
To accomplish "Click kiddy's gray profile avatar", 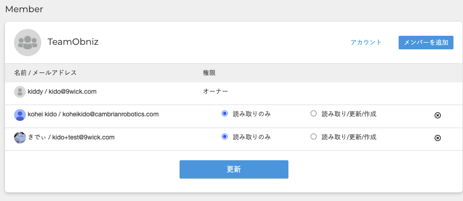I will [x=19, y=92].
